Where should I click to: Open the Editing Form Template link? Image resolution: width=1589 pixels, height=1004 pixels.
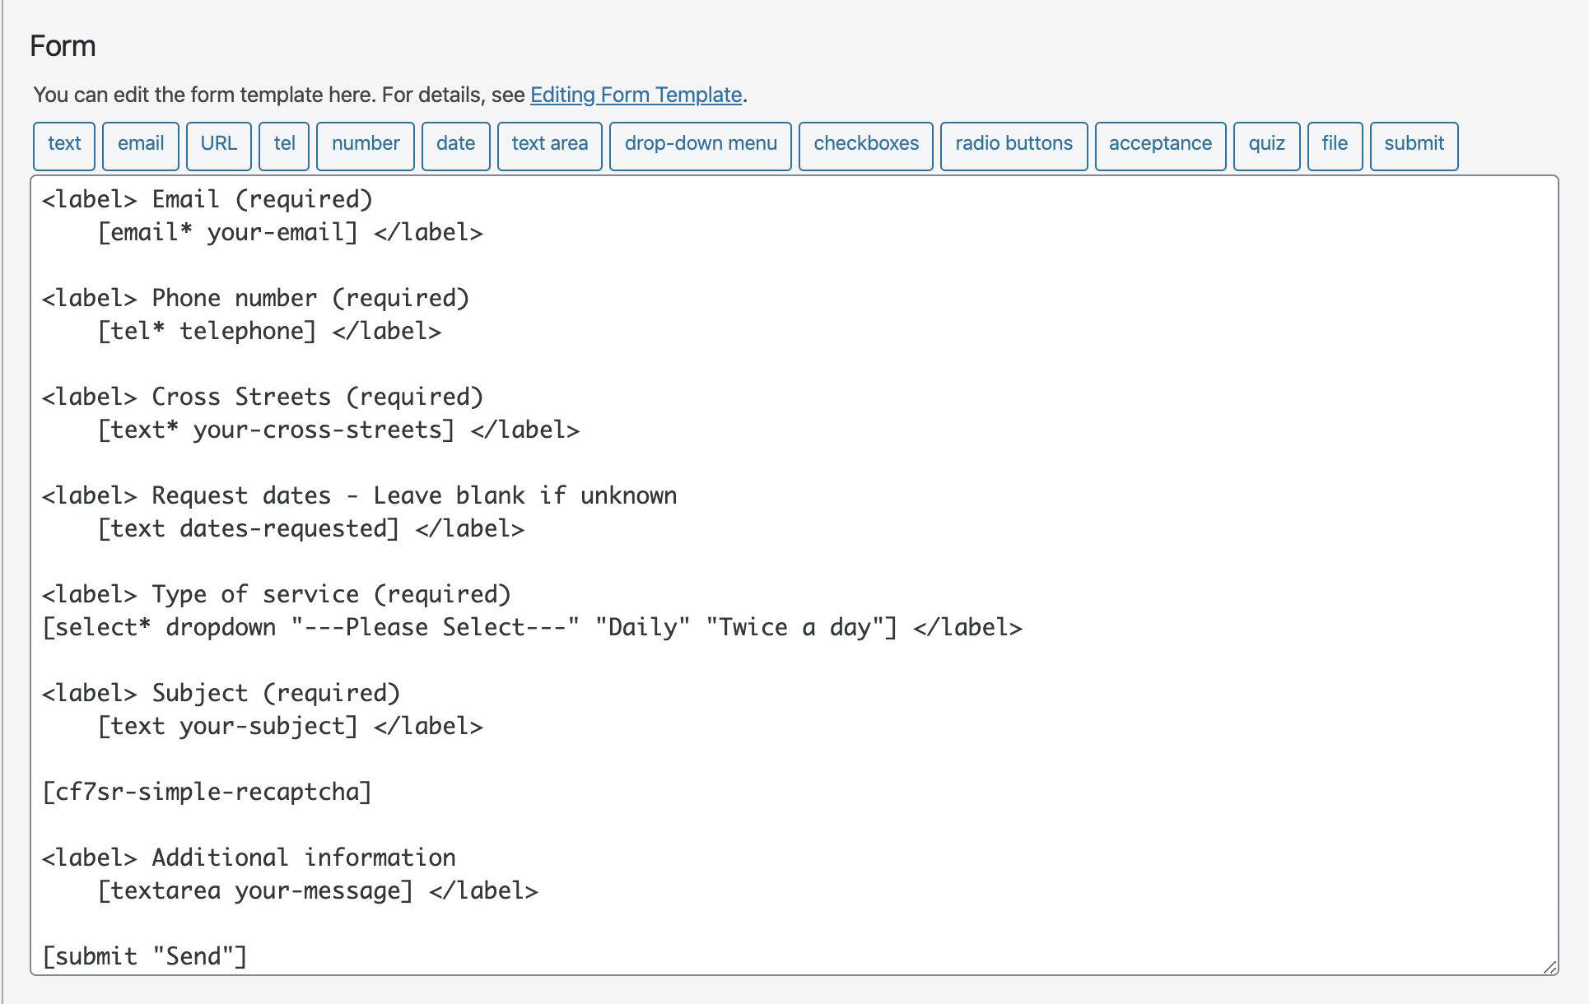coord(636,95)
